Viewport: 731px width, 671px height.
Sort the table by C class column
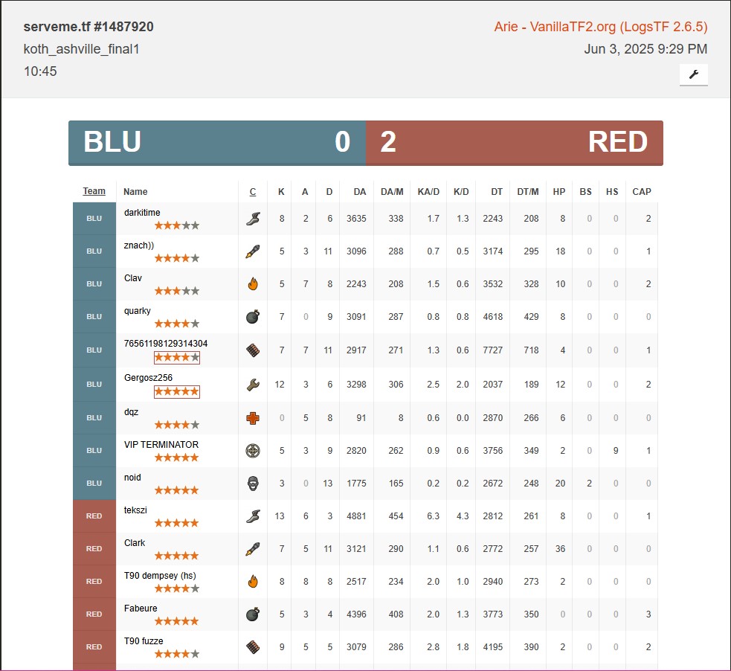253,192
